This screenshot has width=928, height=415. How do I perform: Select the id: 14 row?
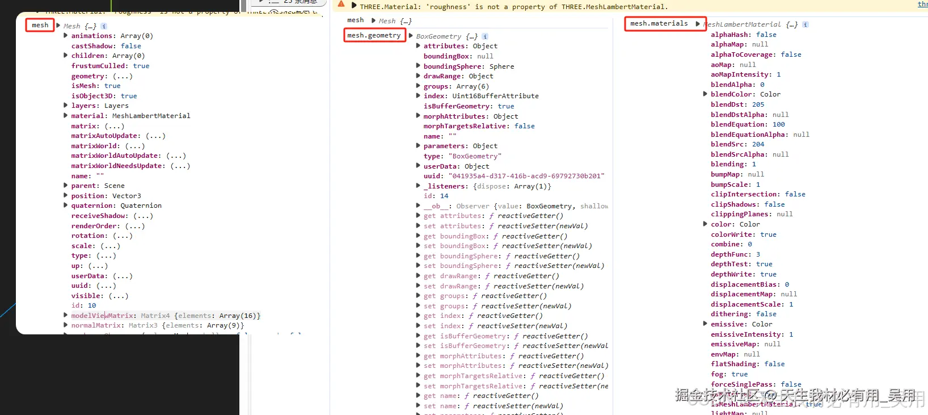[436, 196]
